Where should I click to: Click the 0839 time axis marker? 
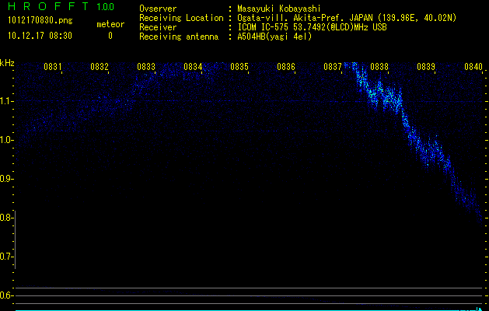pyautogui.click(x=426, y=67)
